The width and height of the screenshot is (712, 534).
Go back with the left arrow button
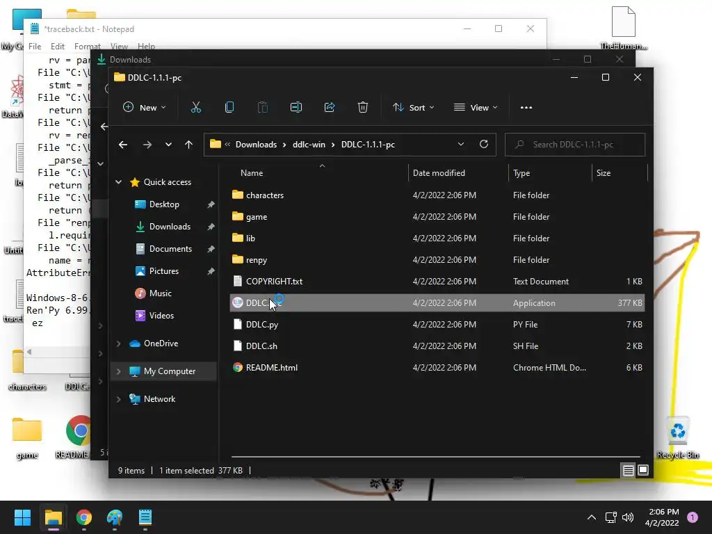click(123, 145)
